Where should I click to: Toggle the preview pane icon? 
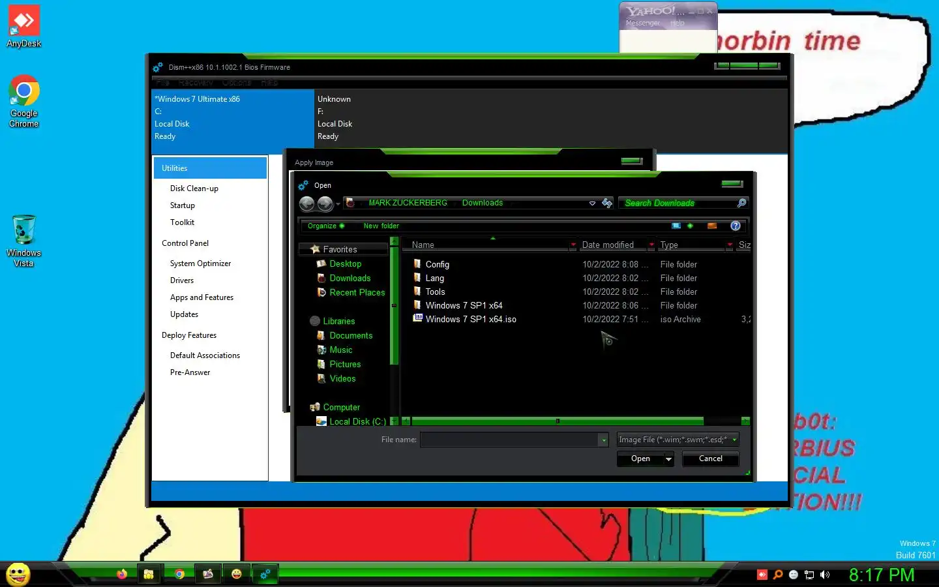712,226
